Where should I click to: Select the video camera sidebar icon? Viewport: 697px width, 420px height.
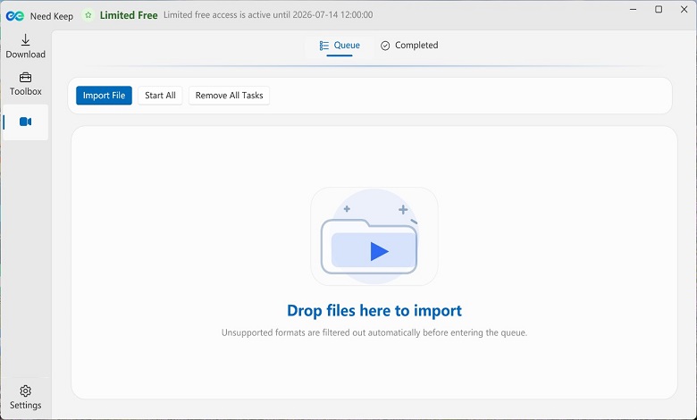click(x=25, y=122)
